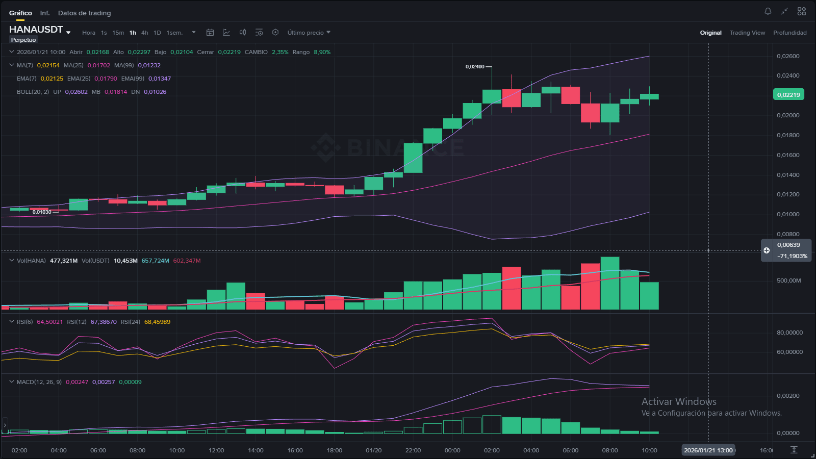The width and height of the screenshot is (816, 459).
Task: Click the plus crosshair order icon
Action: 767,250
